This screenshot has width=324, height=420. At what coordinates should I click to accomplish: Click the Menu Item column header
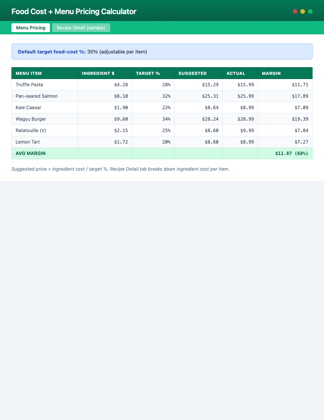(45, 73)
